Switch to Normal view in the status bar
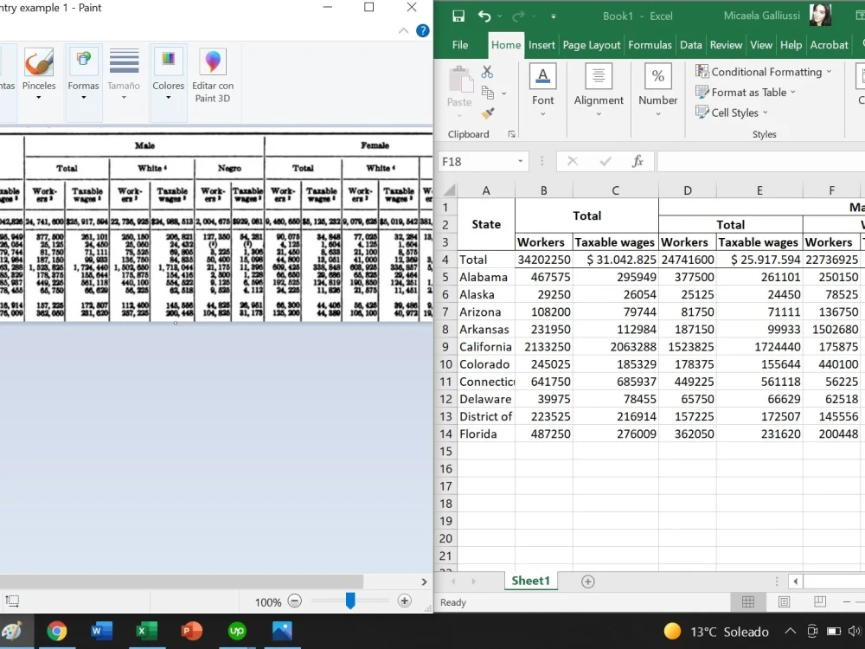The width and height of the screenshot is (865, 649). (x=748, y=601)
